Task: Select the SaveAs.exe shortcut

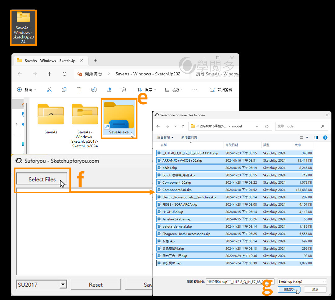Action: point(119,118)
